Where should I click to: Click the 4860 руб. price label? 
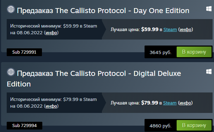pos(160,126)
